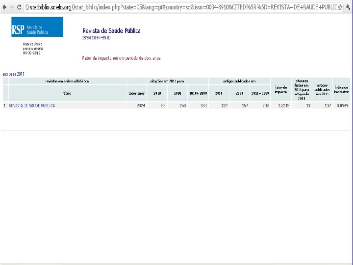Focus the statbiblio.scielo.org address bar
Viewport: 353px width, 265px height.
tap(183, 7)
